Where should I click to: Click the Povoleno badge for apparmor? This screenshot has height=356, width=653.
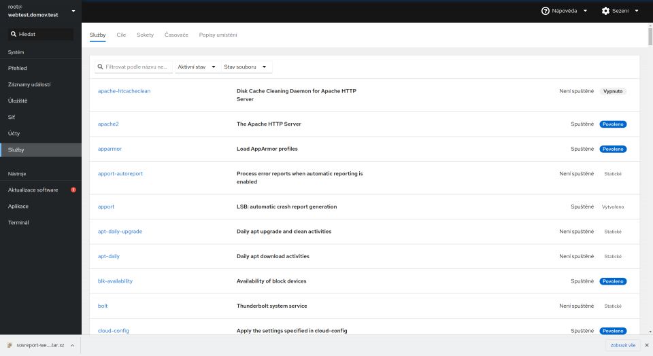[613, 149]
